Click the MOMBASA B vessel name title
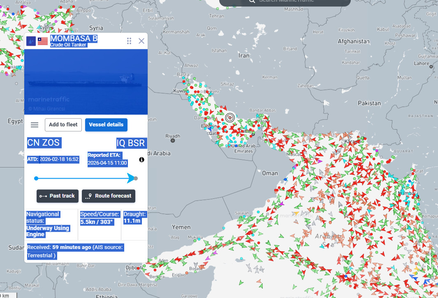 pos(74,39)
